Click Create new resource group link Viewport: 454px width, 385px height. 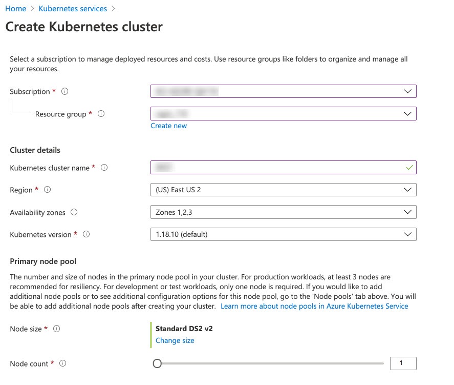pyautogui.click(x=168, y=126)
